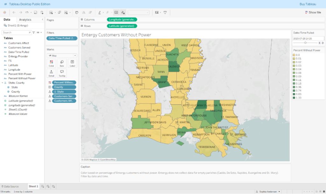
Task: Click the highlight pen icon
Action: click(x=100, y=12)
